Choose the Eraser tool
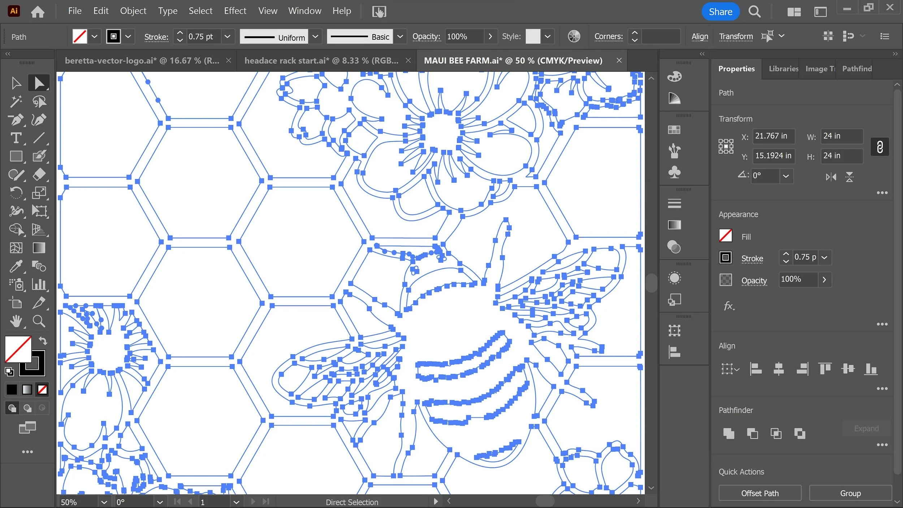The image size is (903, 508). coord(39,175)
